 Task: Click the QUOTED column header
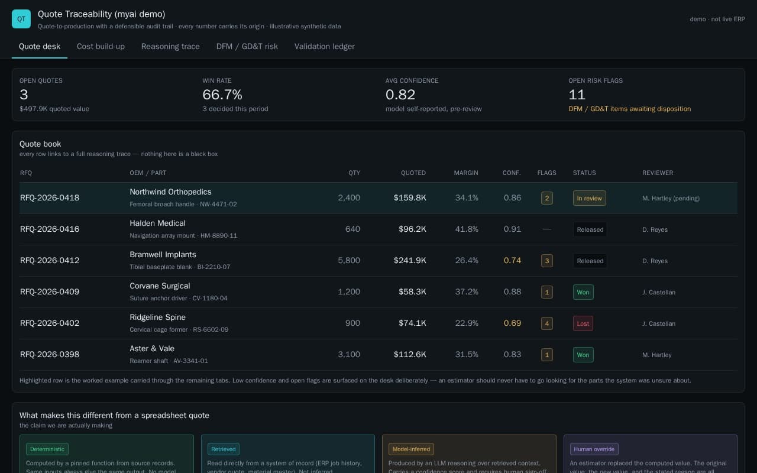tap(413, 173)
